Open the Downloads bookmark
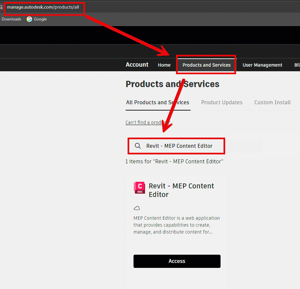This screenshot has height=289, width=300. point(11,19)
